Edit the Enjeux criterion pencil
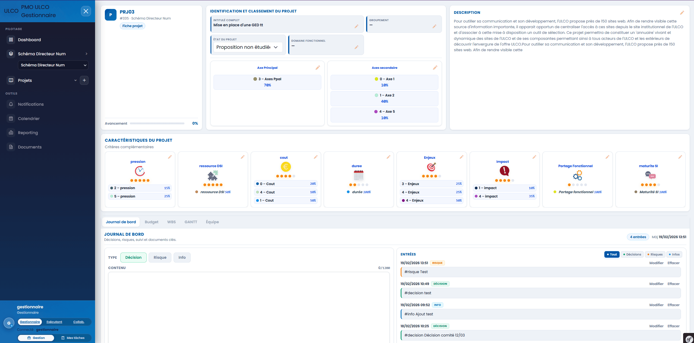 (461, 157)
